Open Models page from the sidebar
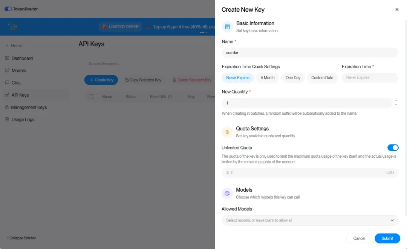 click(x=19, y=71)
